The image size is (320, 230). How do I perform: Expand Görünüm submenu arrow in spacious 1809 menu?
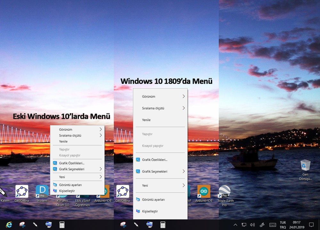point(184,96)
